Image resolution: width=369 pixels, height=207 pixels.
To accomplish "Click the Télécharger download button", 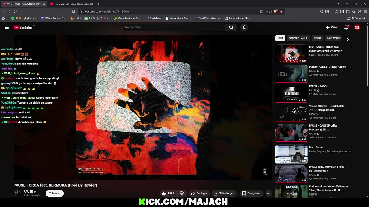I will [224, 193].
